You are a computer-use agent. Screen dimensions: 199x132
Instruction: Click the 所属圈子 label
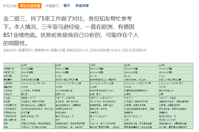tap(52, 6)
